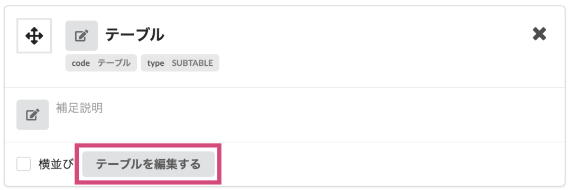
Task: Click the テーブル value inside the code tag
Action: coord(114,63)
